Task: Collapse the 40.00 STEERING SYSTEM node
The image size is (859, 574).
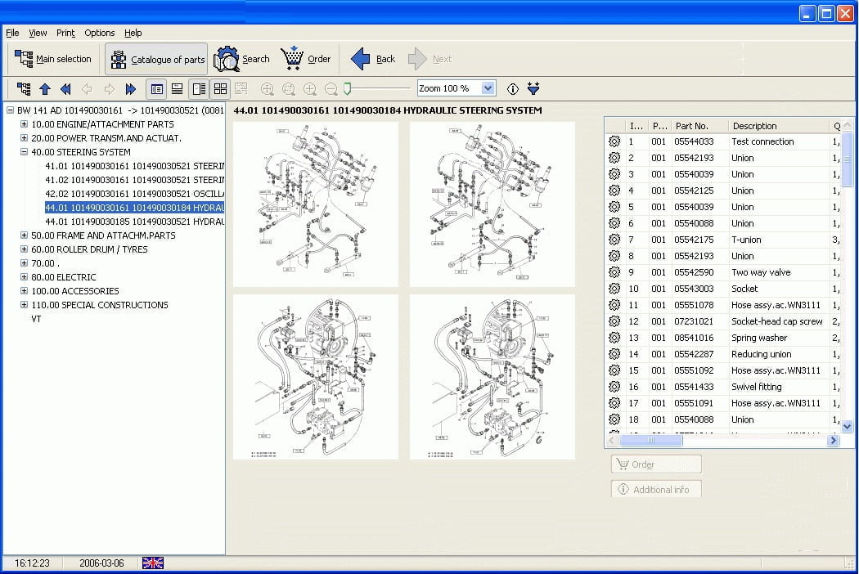Action: click(25, 152)
